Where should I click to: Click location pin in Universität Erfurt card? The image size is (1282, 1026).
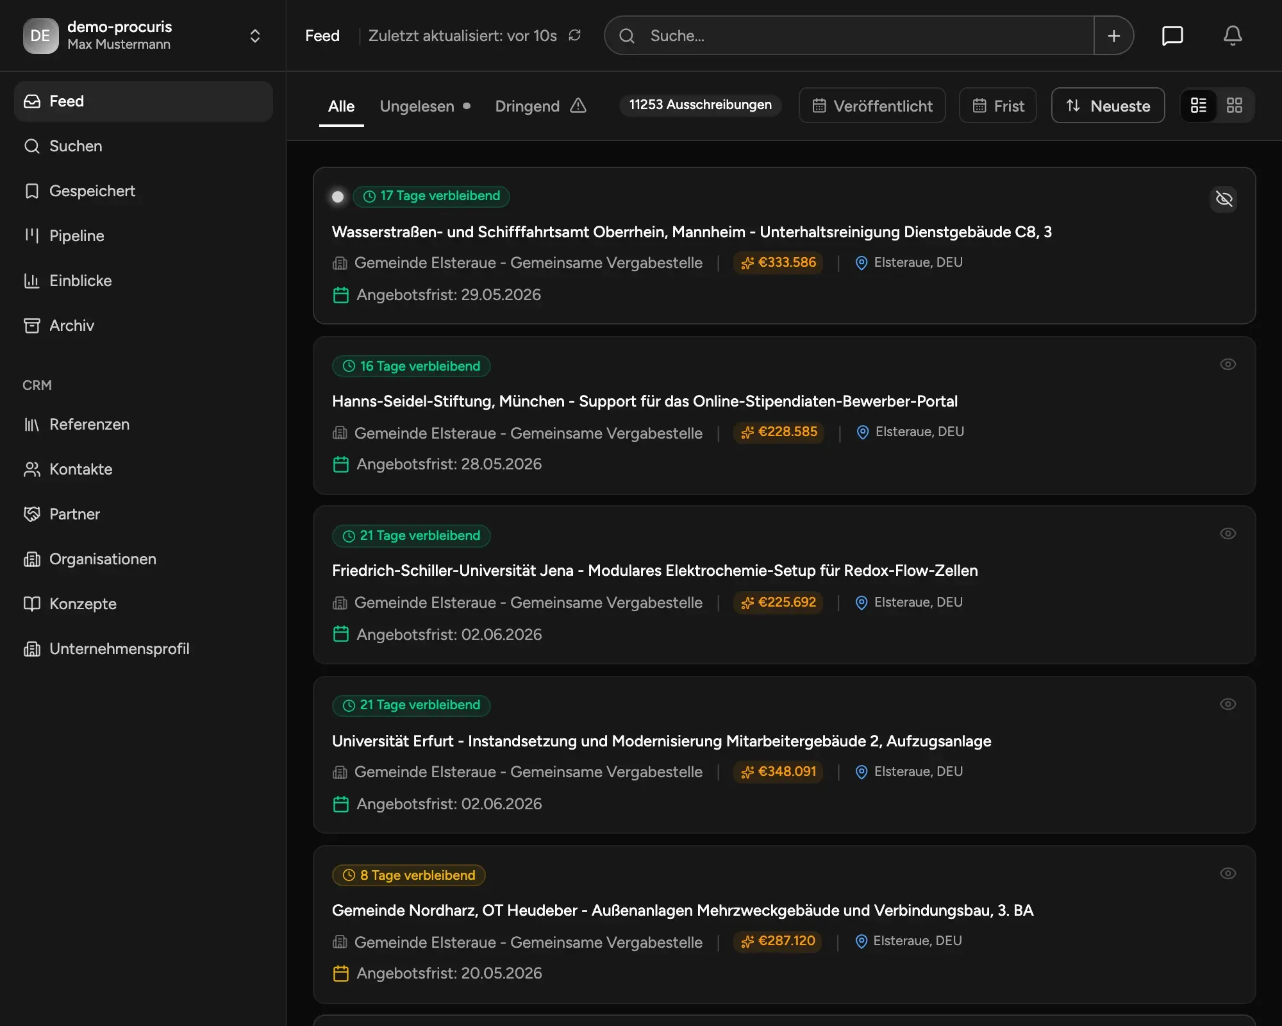[862, 772]
